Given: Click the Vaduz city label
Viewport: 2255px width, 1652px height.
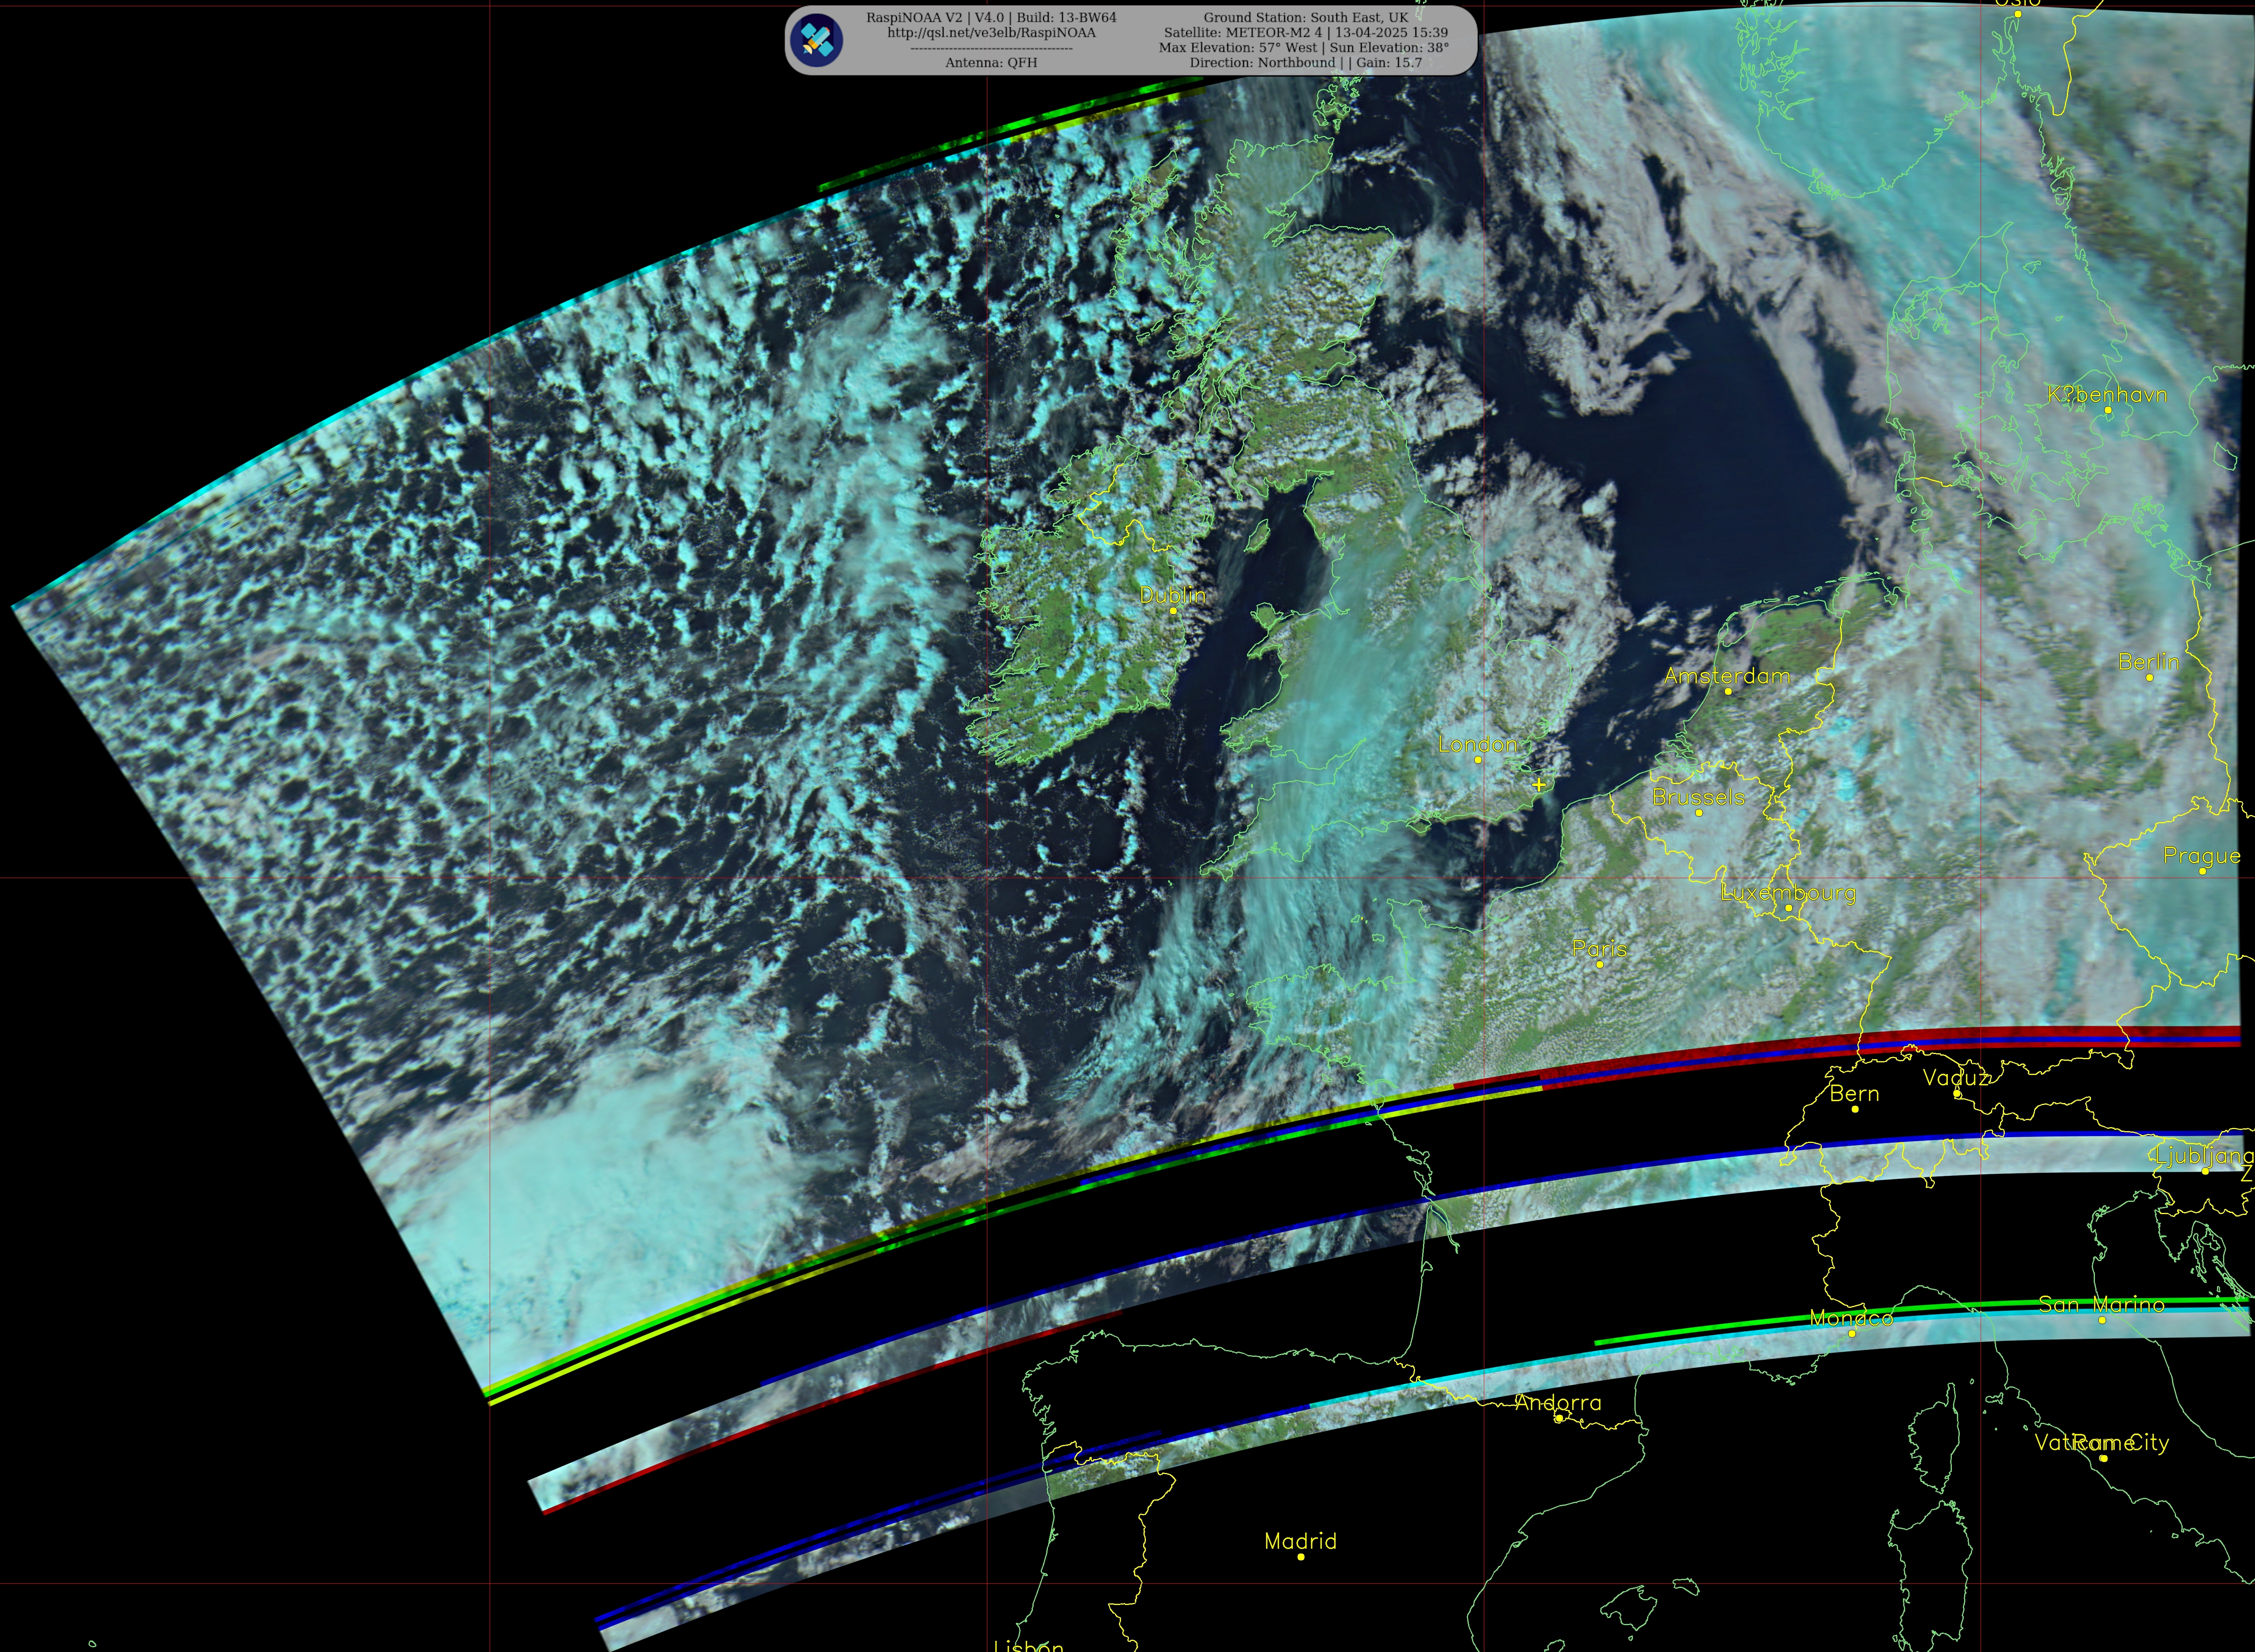Looking at the screenshot, I should [x=1956, y=1078].
